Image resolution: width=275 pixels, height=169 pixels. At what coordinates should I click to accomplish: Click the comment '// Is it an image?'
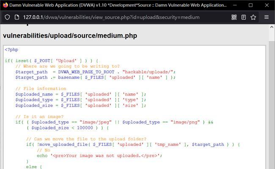click(39, 117)
